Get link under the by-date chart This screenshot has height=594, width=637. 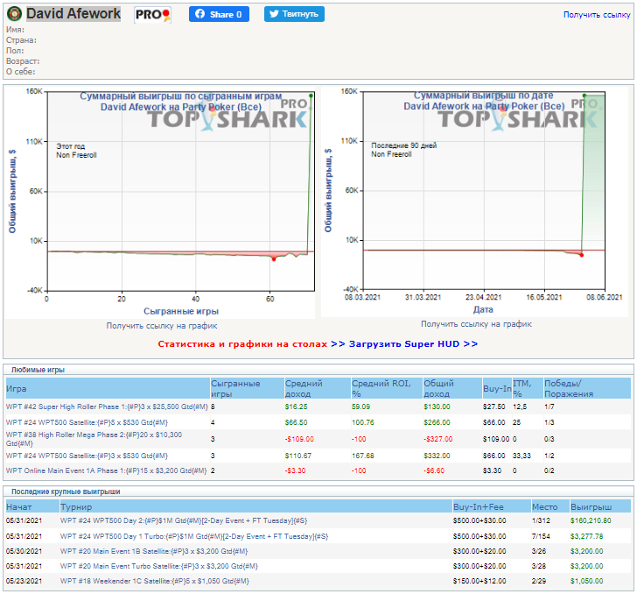[476, 324]
